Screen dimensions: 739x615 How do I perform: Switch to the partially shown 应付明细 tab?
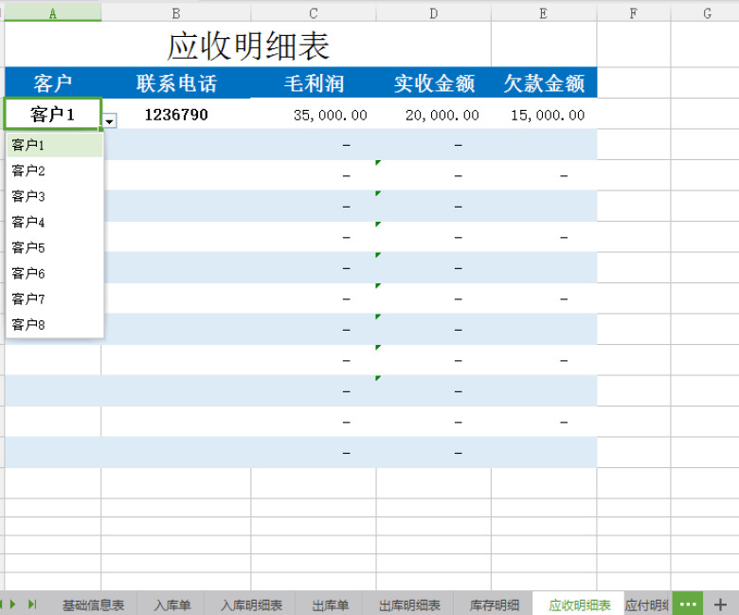(646, 605)
